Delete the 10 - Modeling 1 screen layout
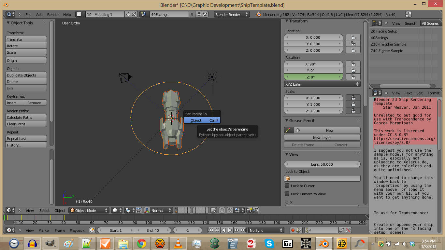The image size is (445, 250). tap(134, 14)
